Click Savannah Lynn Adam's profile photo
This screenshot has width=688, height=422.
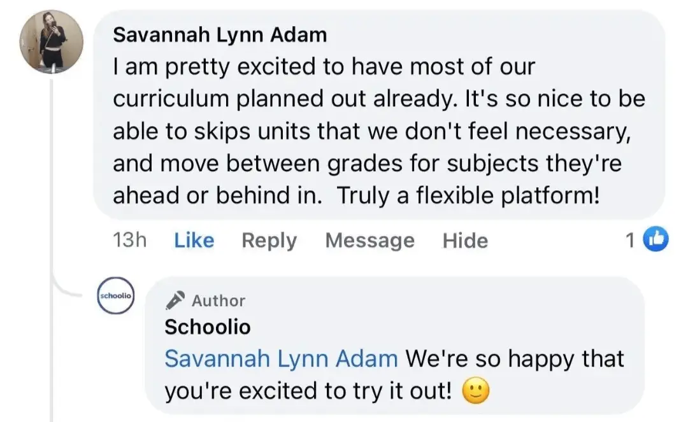click(52, 41)
